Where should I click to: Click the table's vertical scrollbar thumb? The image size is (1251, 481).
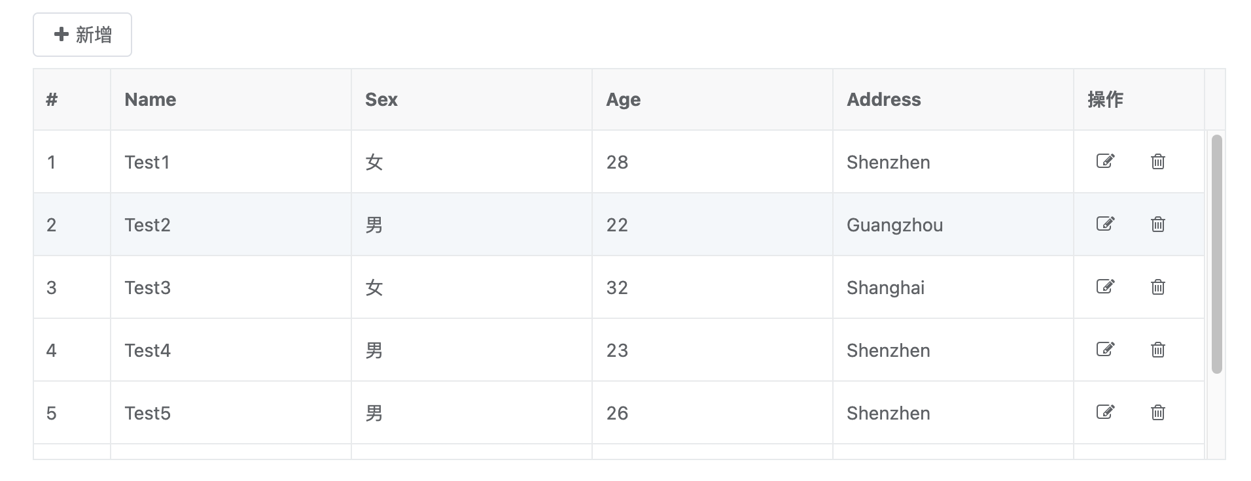1216,254
